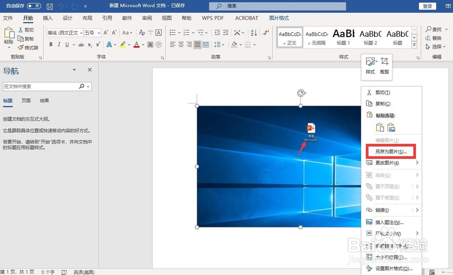Click the bullets list icon
This screenshot has width=453, height=275.
tap(173, 32)
